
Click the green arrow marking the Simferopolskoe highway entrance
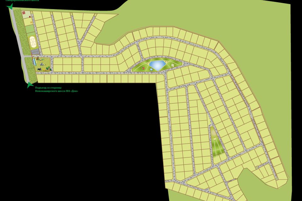click(x=10, y=6)
